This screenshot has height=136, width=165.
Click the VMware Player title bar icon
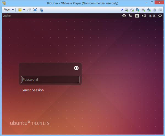pos(4,3)
